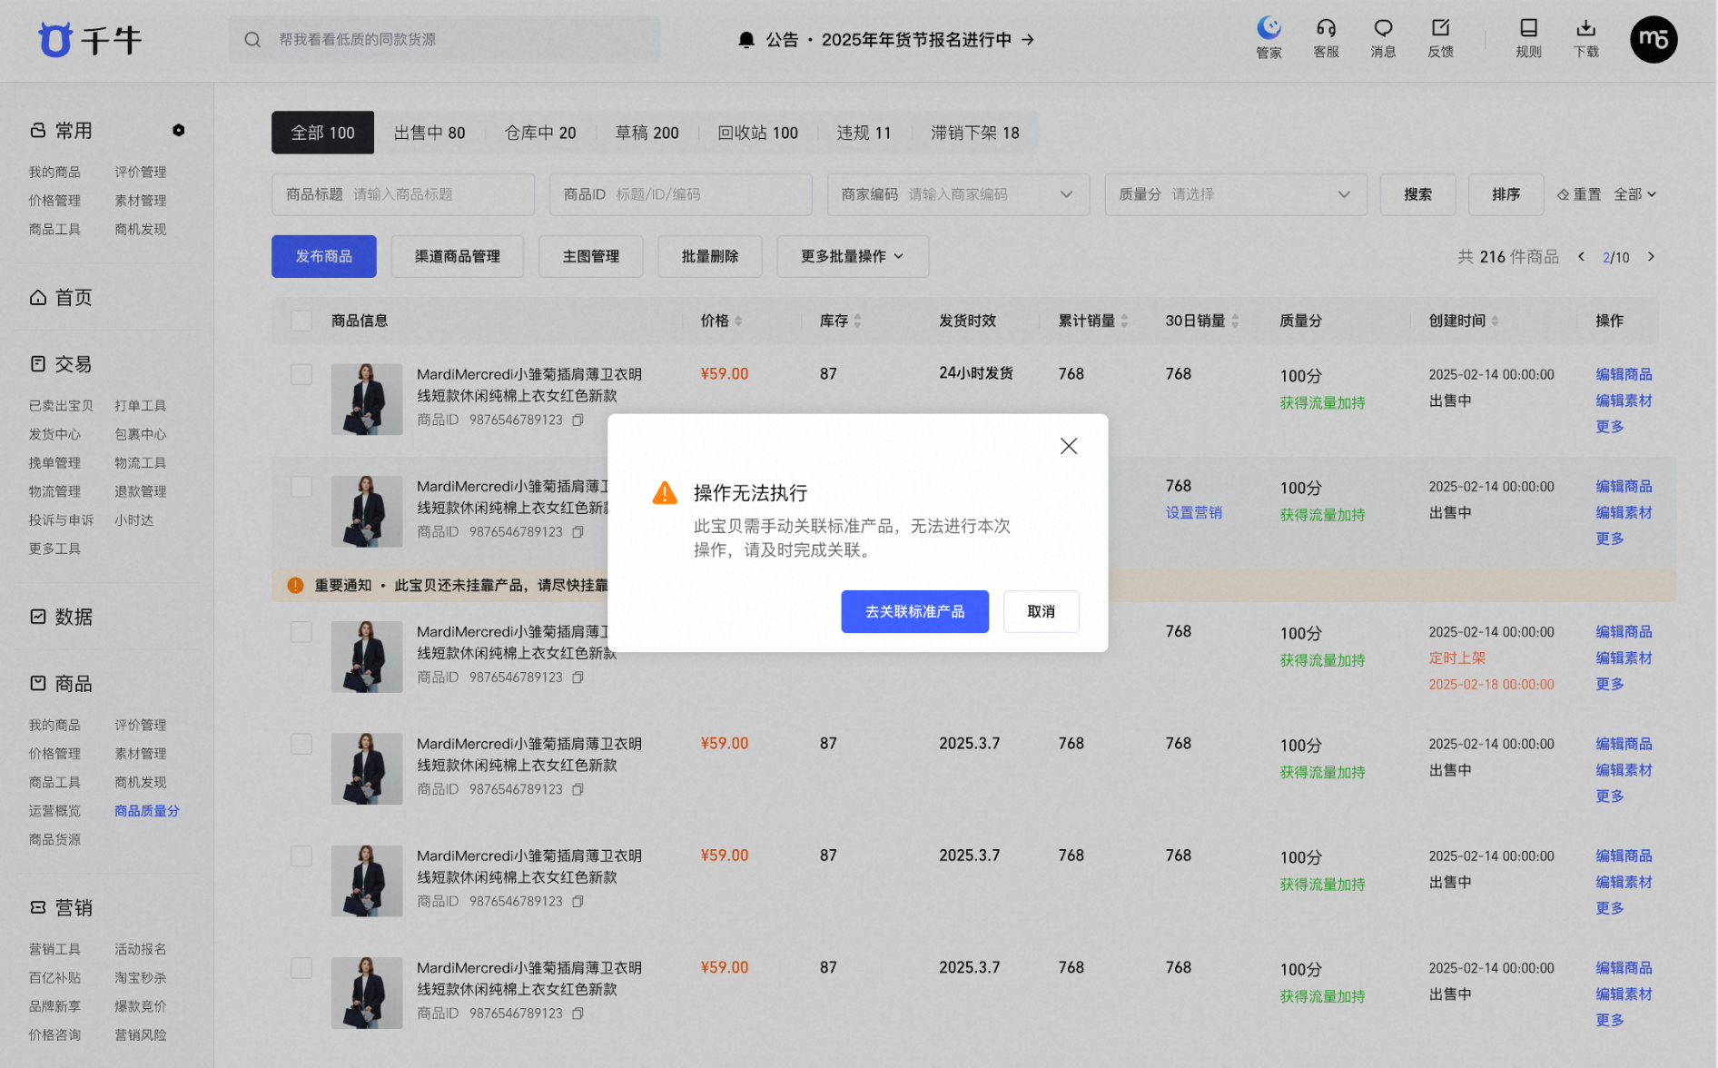Switch to 违规 11 tab

(x=864, y=133)
